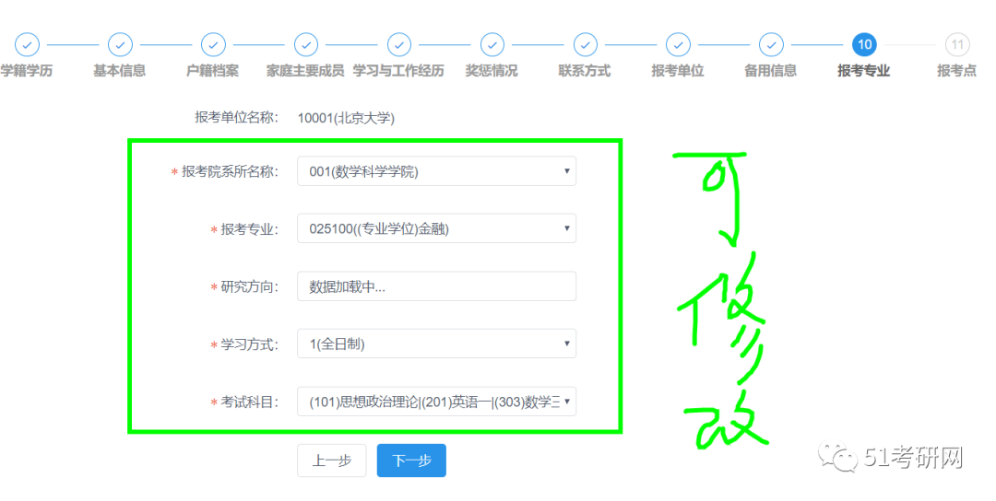Click the 研究方向 field label

(x=250, y=287)
